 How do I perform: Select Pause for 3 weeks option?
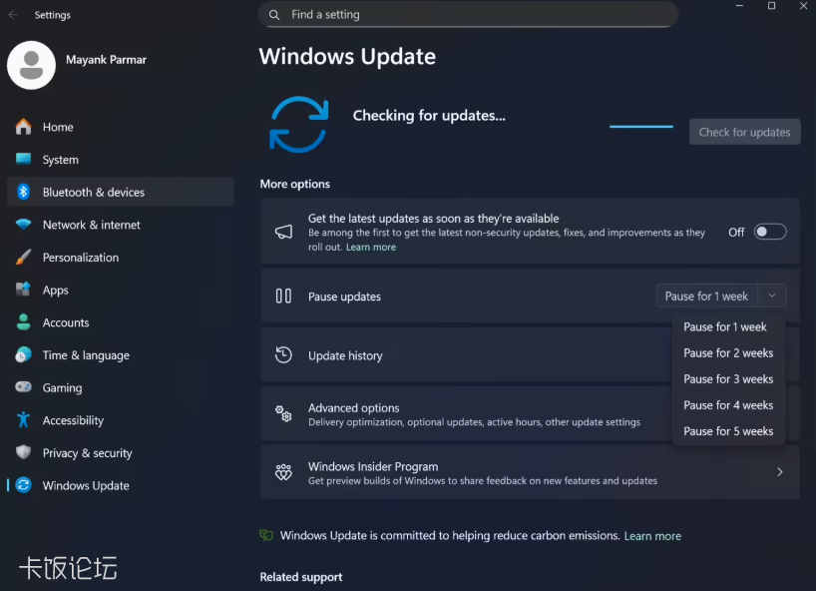click(x=728, y=379)
